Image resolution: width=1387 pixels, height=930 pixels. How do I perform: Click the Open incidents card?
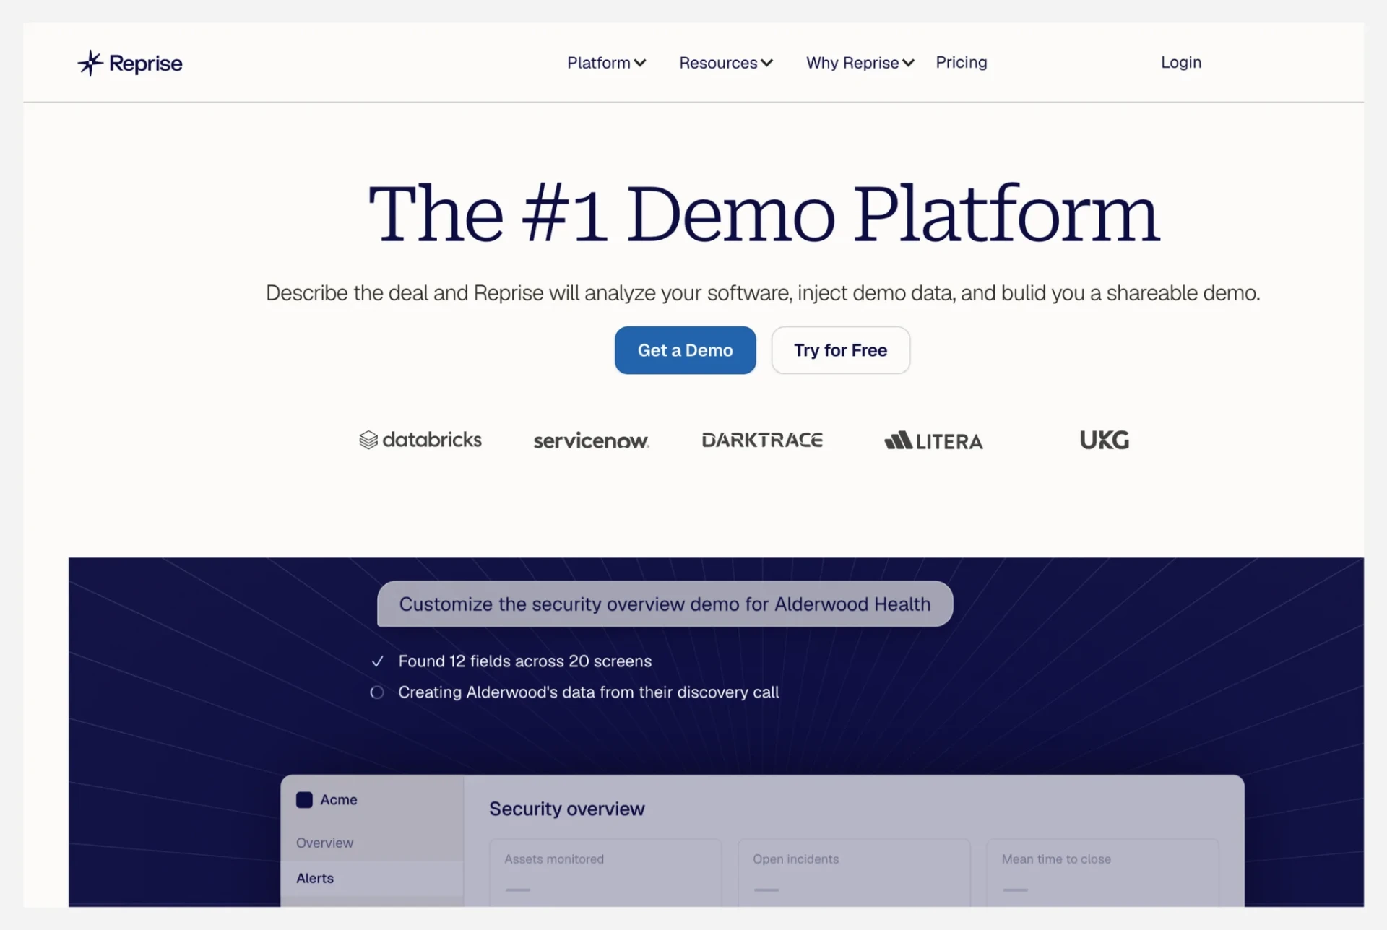pos(854,872)
